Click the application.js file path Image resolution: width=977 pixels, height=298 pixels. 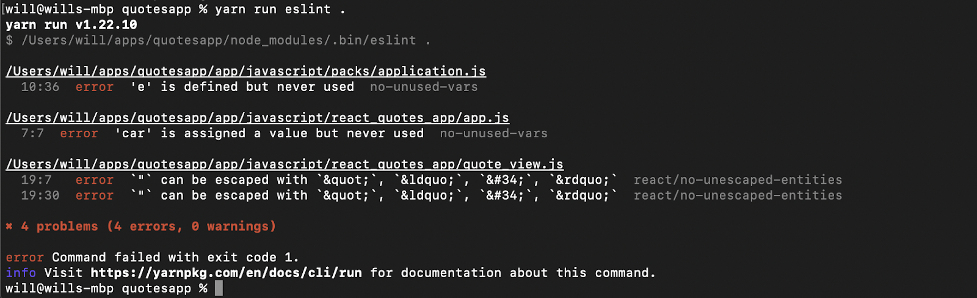point(246,71)
